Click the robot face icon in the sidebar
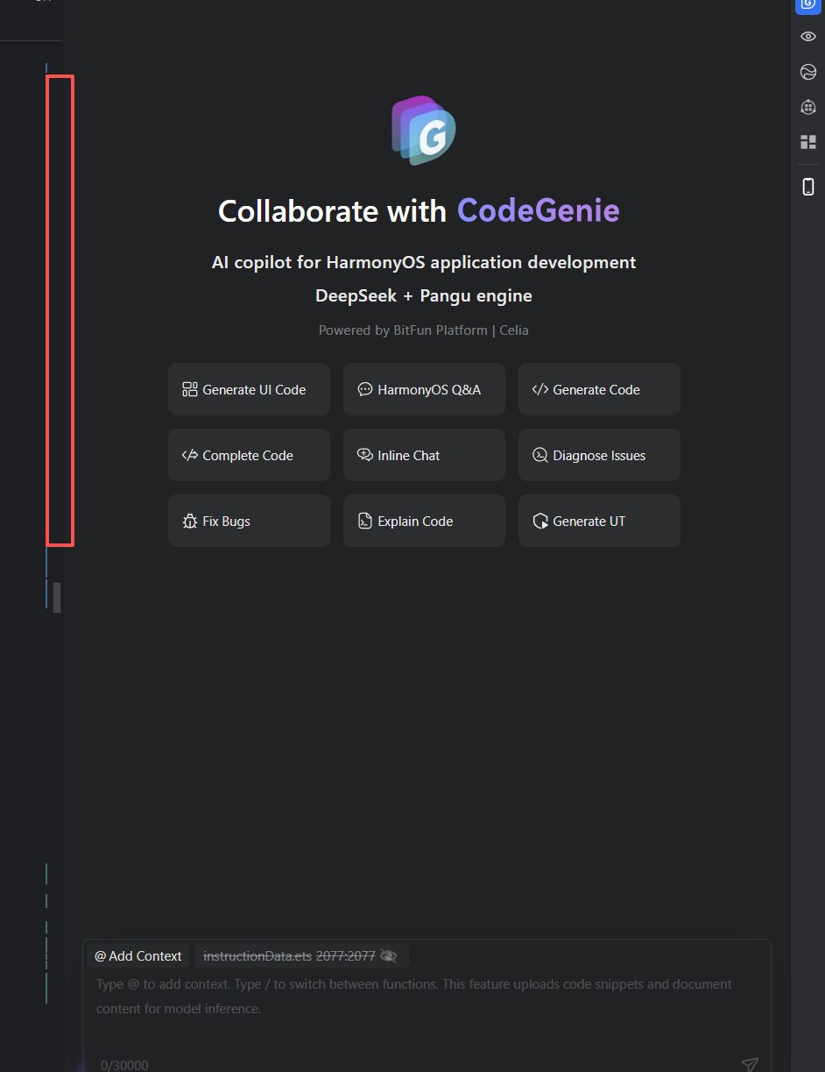Viewport: 825px width, 1072px height. coord(808,107)
